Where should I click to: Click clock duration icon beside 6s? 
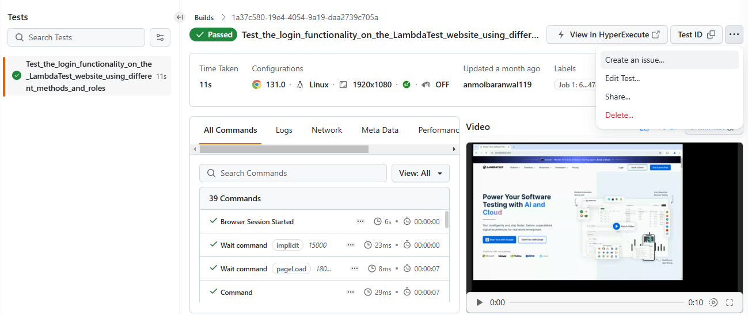(378, 221)
